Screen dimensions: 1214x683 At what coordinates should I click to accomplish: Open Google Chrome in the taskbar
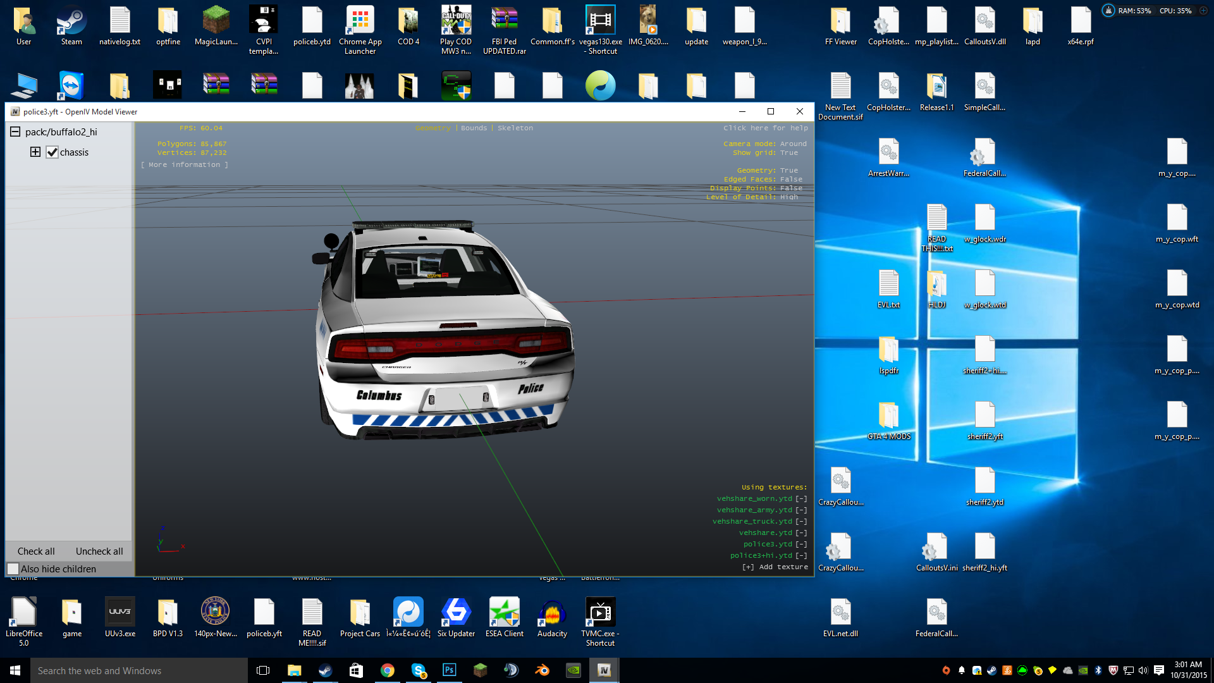(x=388, y=670)
